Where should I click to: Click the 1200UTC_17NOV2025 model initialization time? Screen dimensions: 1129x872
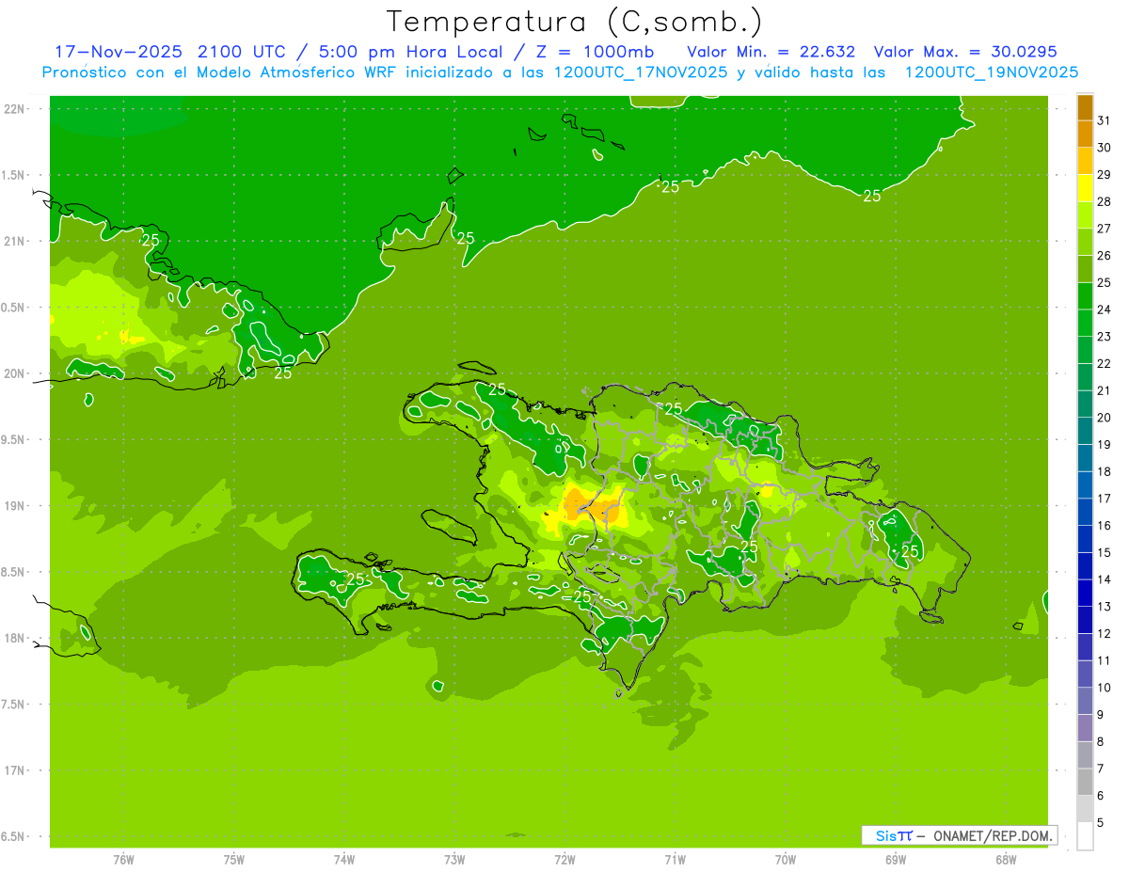point(640,71)
